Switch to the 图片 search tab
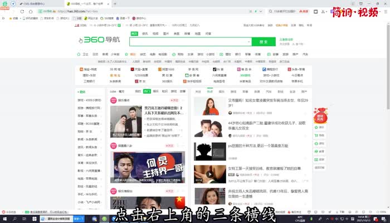The height and width of the screenshot is (223, 390). click(x=165, y=33)
